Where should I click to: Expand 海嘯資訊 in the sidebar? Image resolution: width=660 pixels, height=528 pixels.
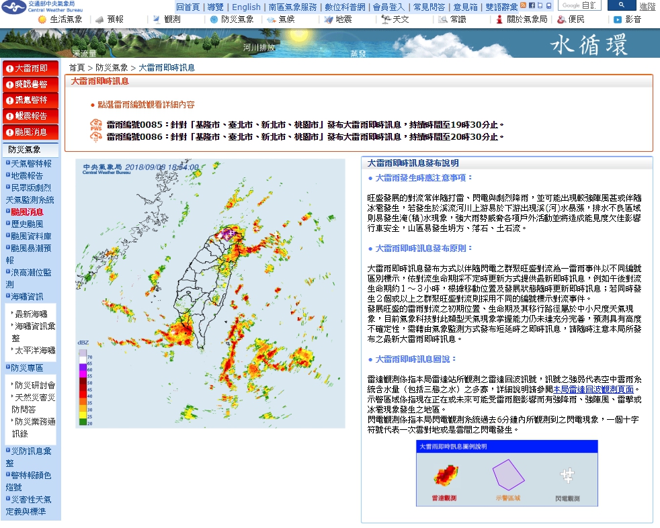point(27,296)
